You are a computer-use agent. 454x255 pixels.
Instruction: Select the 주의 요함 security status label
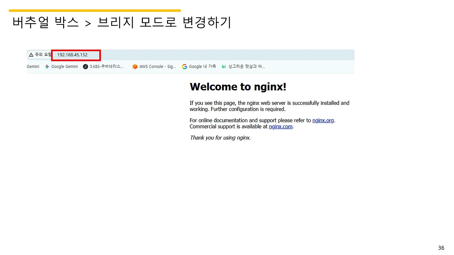tap(39, 55)
